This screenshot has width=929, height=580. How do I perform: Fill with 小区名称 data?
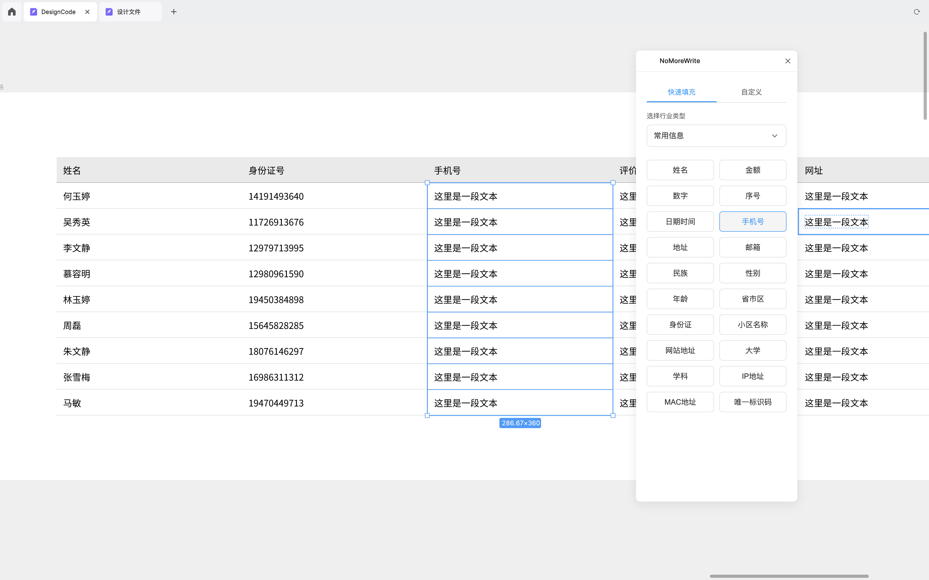click(752, 325)
